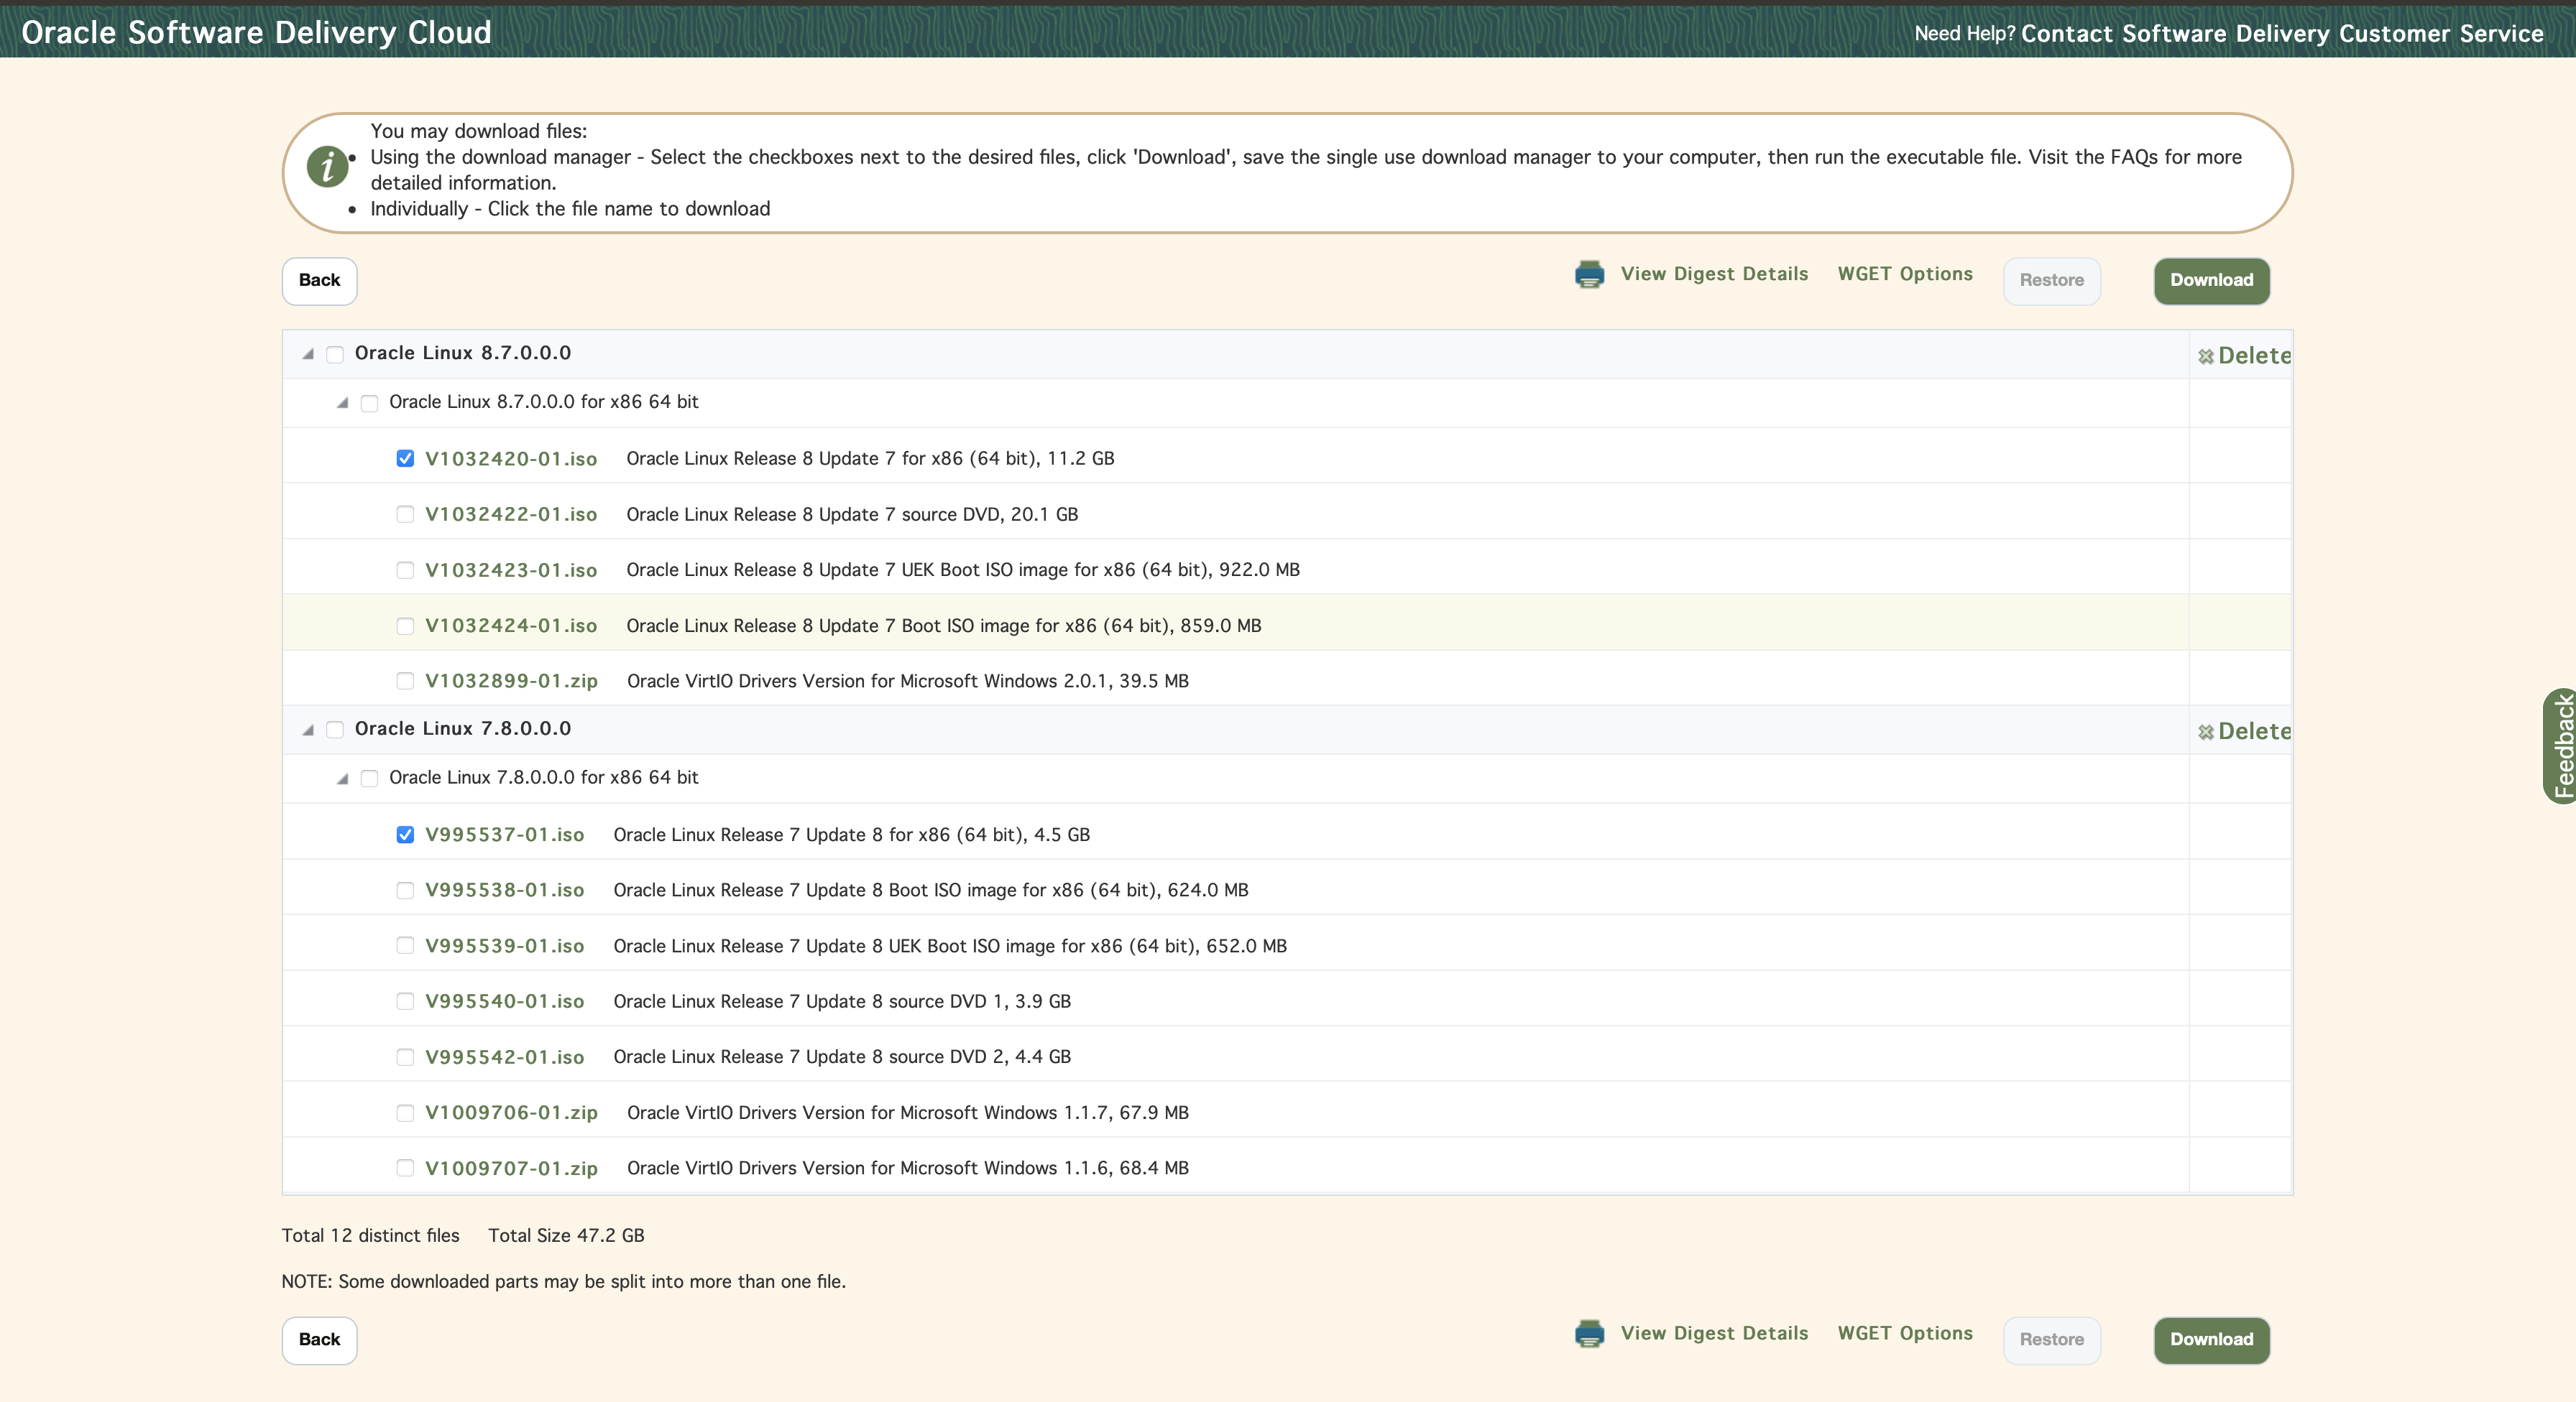Click the bottom Back button

(x=319, y=1339)
